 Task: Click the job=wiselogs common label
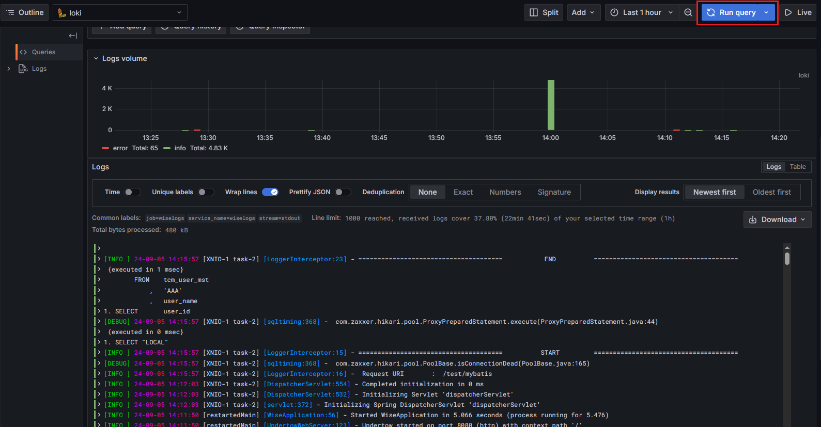click(x=165, y=218)
